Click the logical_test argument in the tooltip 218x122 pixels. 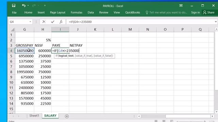pos(66,56)
